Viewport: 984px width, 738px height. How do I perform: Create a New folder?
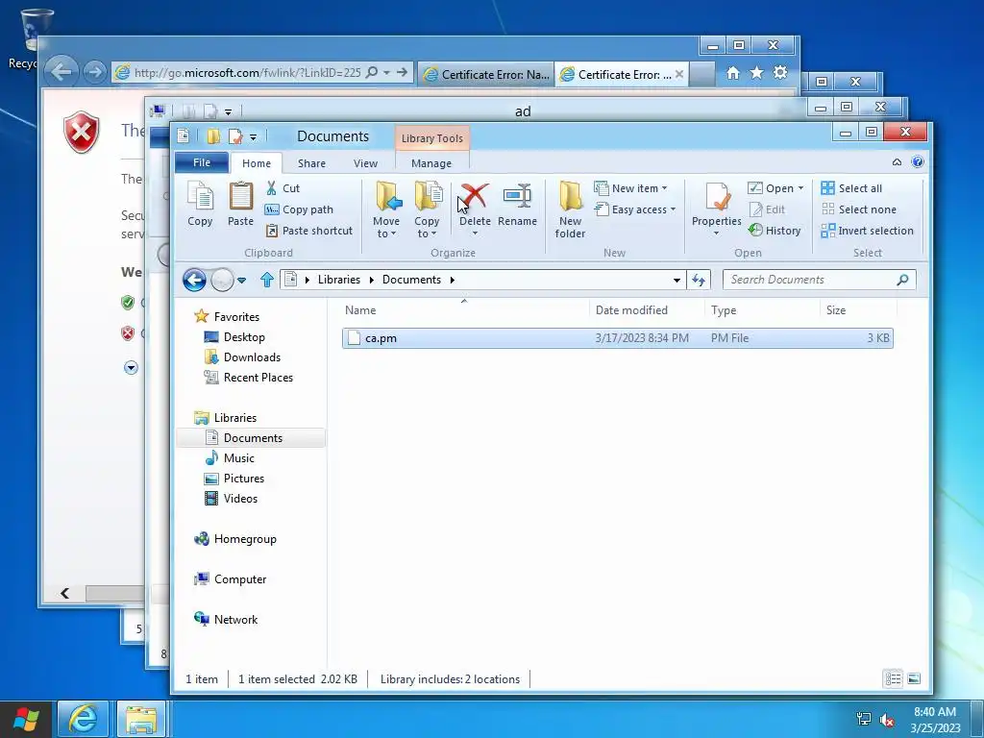[570, 209]
